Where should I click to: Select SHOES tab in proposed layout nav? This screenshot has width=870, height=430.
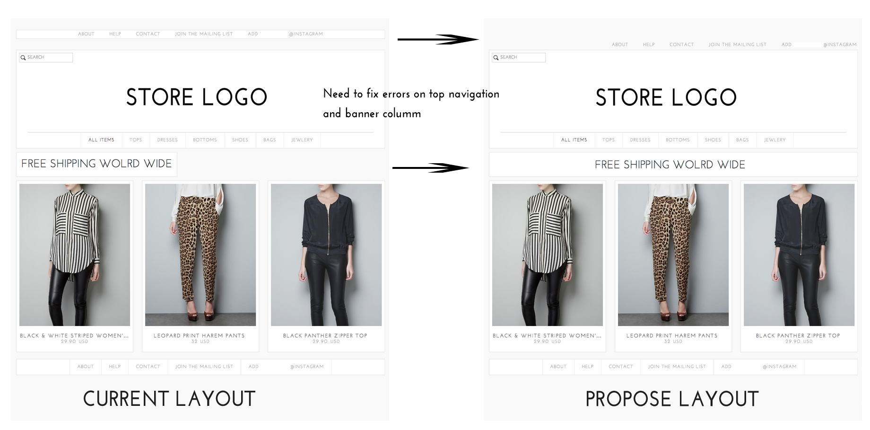coord(713,140)
